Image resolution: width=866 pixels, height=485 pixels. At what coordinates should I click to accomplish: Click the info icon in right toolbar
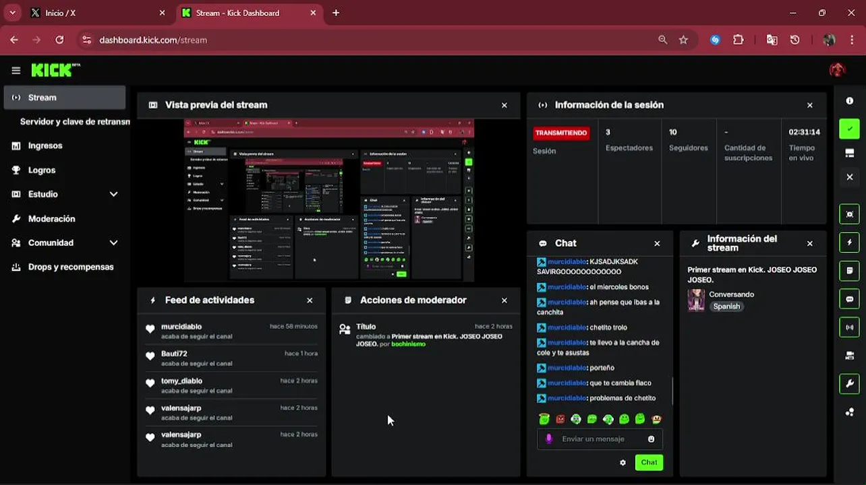point(850,100)
